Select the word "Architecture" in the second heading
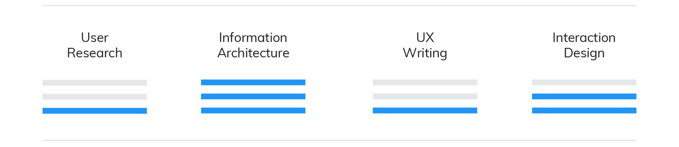Viewport: 679px width, 147px height. click(x=253, y=53)
